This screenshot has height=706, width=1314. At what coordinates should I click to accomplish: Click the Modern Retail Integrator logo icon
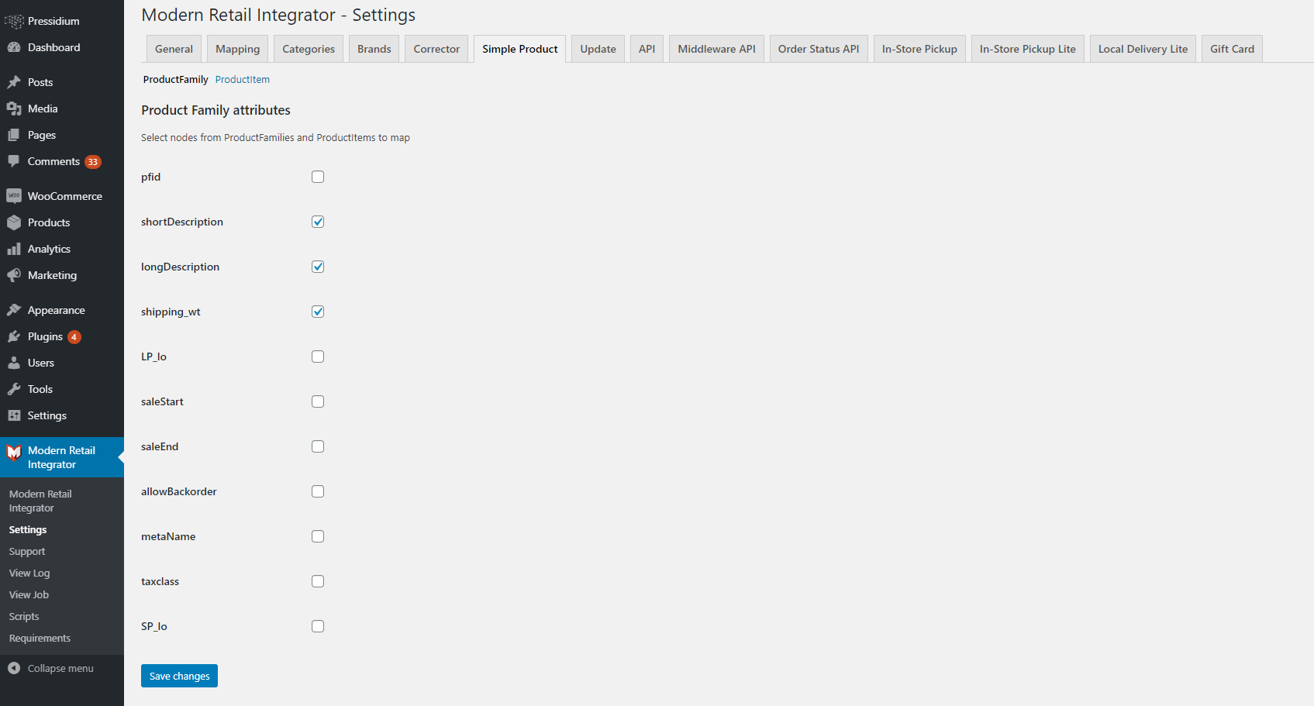pos(14,452)
